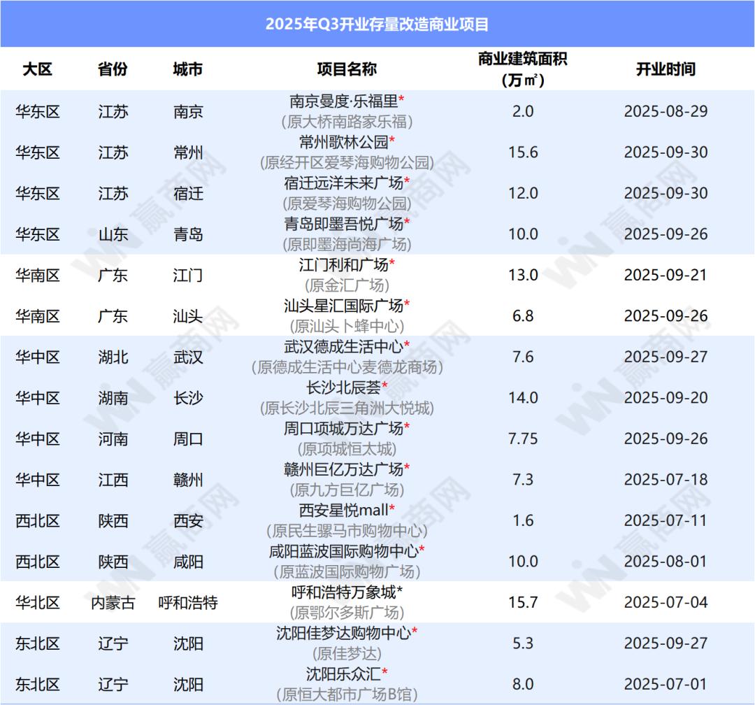Viewport: 755px width, 705px height.
Task: Click the city cell 南京
Action: 188,112
